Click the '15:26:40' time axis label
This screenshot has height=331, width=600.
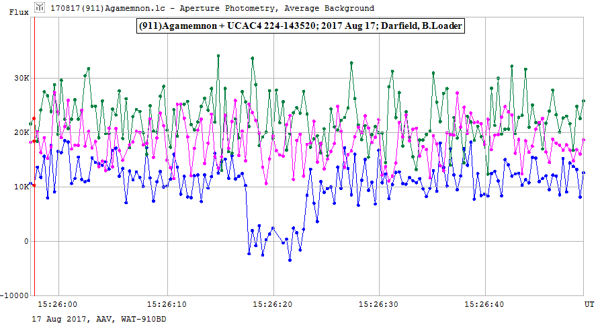pyautogui.click(x=484, y=305)
